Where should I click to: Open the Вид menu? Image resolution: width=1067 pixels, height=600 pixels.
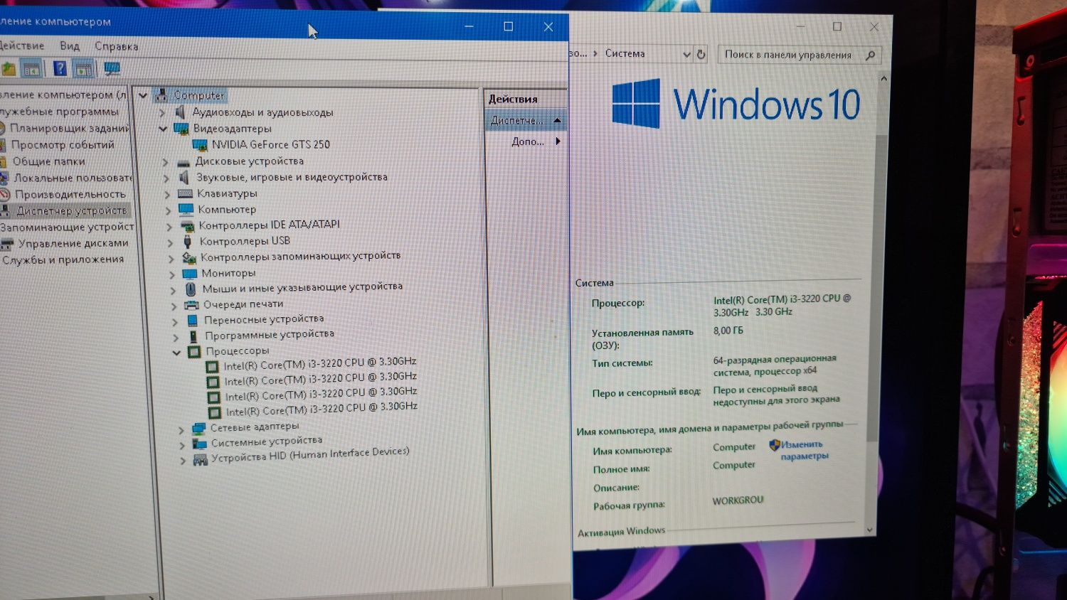click(70, 45)
